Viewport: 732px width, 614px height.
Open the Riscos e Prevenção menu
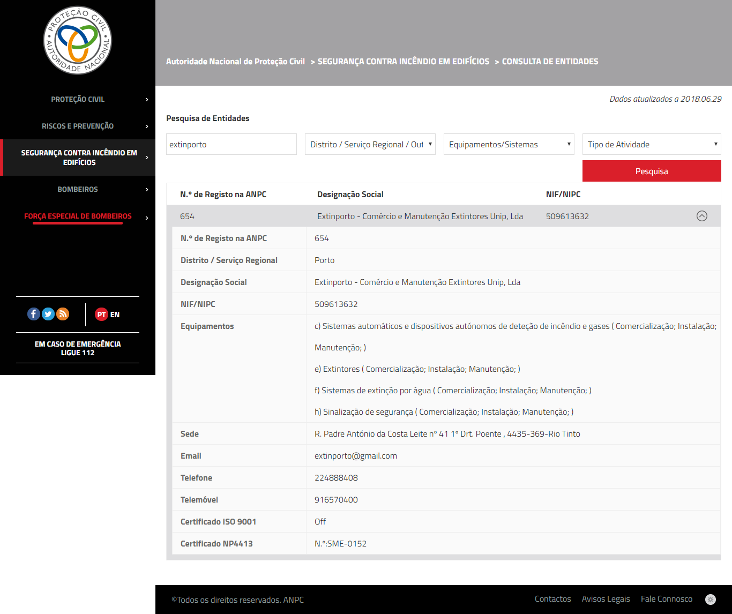coord(78,126)
